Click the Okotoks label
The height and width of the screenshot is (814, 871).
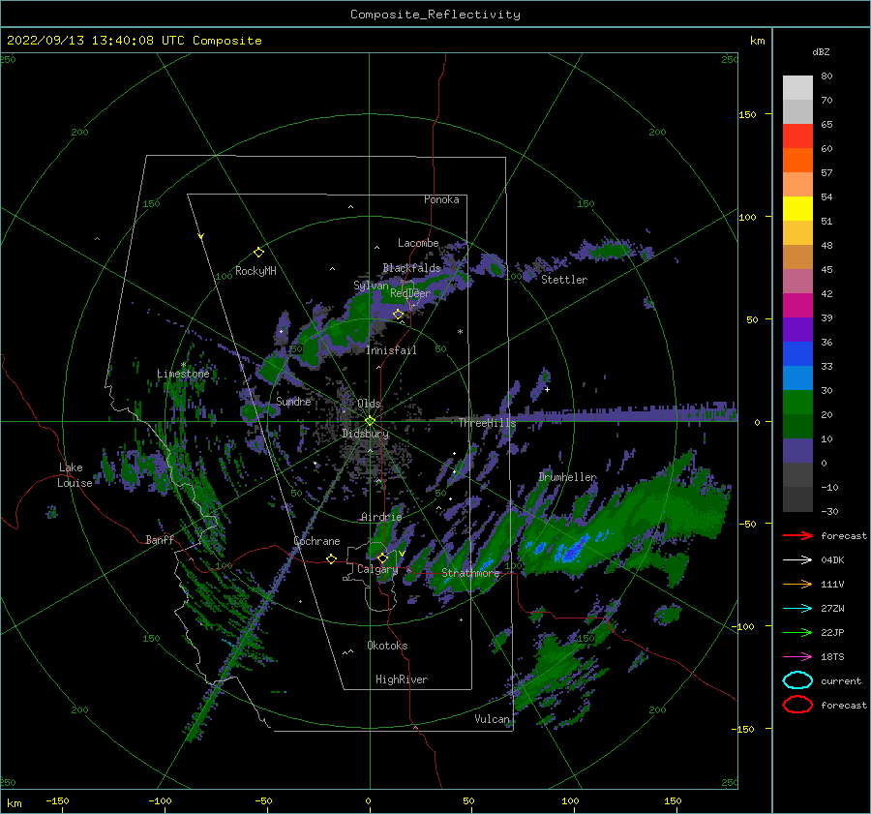387,646
